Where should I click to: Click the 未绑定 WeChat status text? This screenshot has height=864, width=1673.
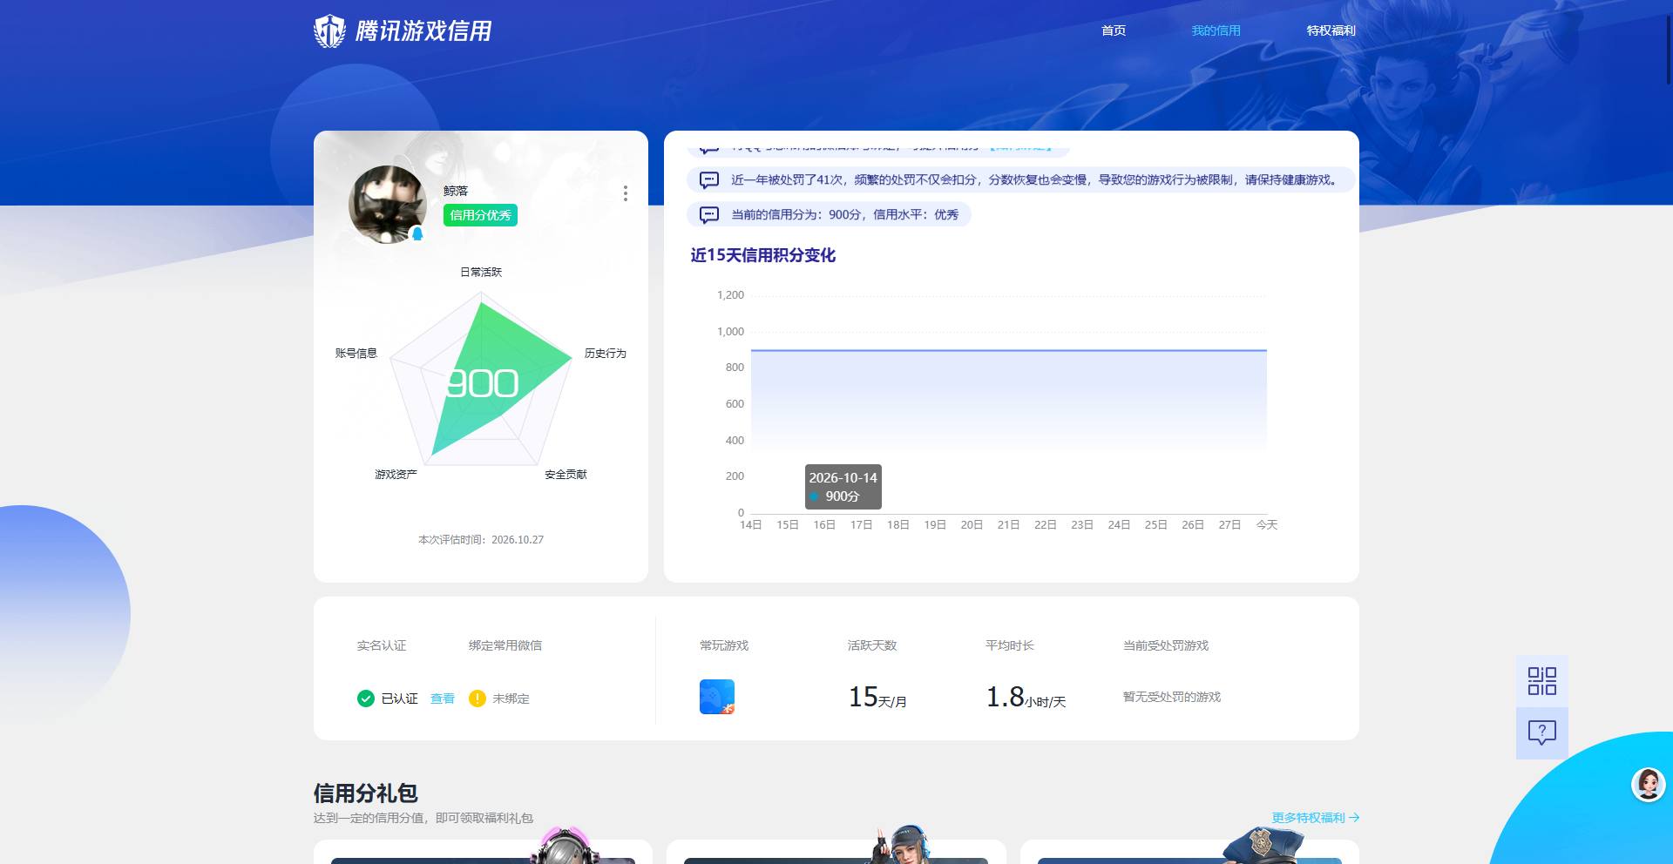[511, 699]
